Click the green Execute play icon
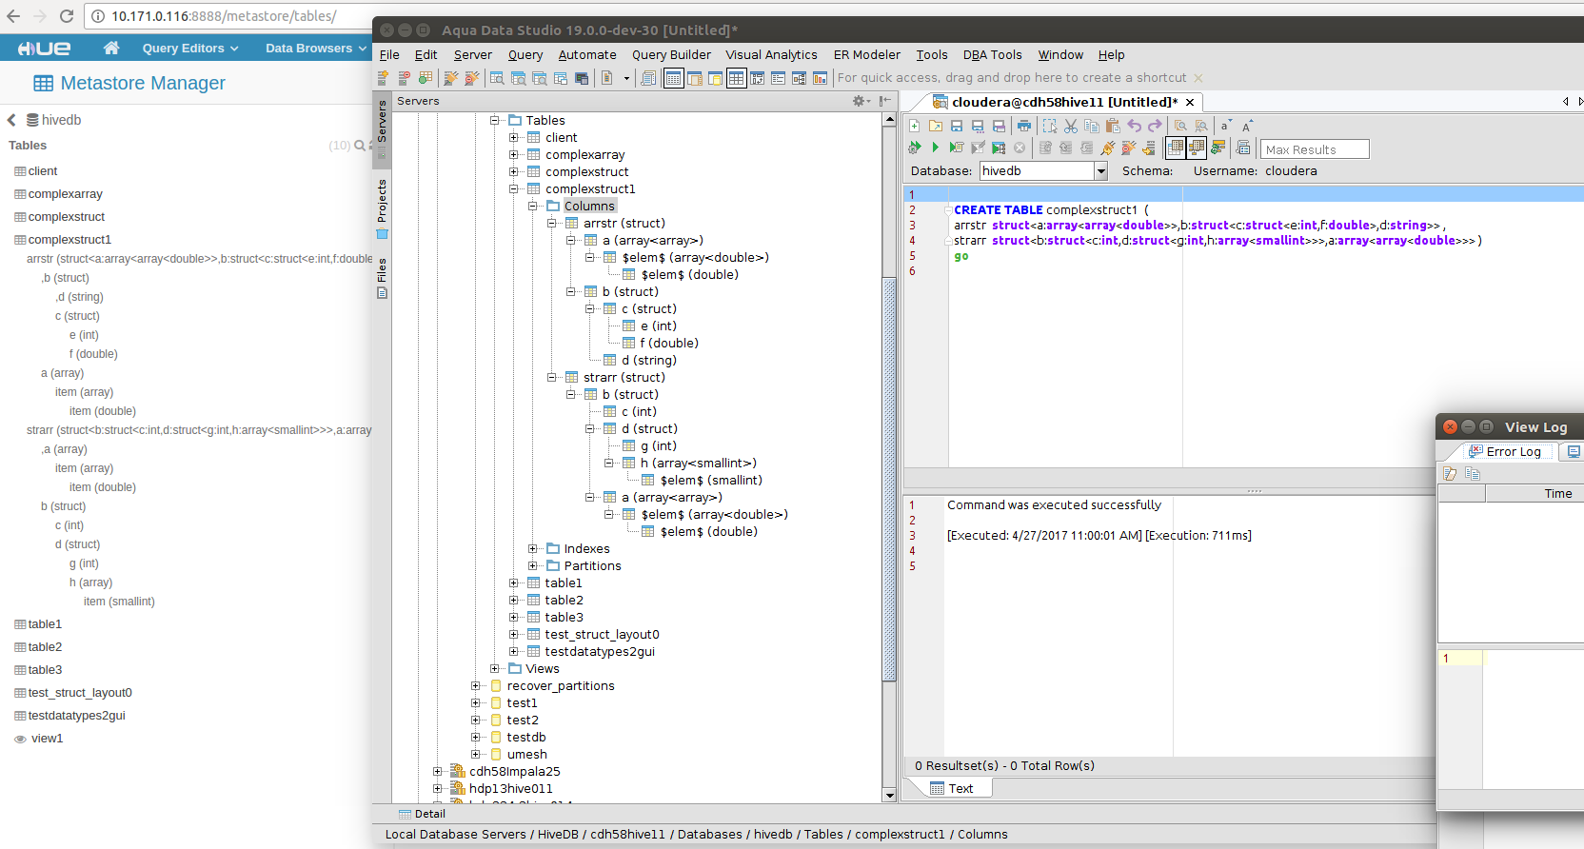 pyautogui.click(x=935, y=148)
